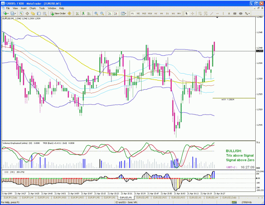Toggle the Expert Advisors icon
This screenshot has width=265, height=205.
pos(69,14)
